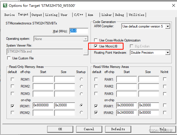The height and width of the screenshot is (135, 177).
Task: Click the RAM1 Start field
Action: tap(126, 79)
